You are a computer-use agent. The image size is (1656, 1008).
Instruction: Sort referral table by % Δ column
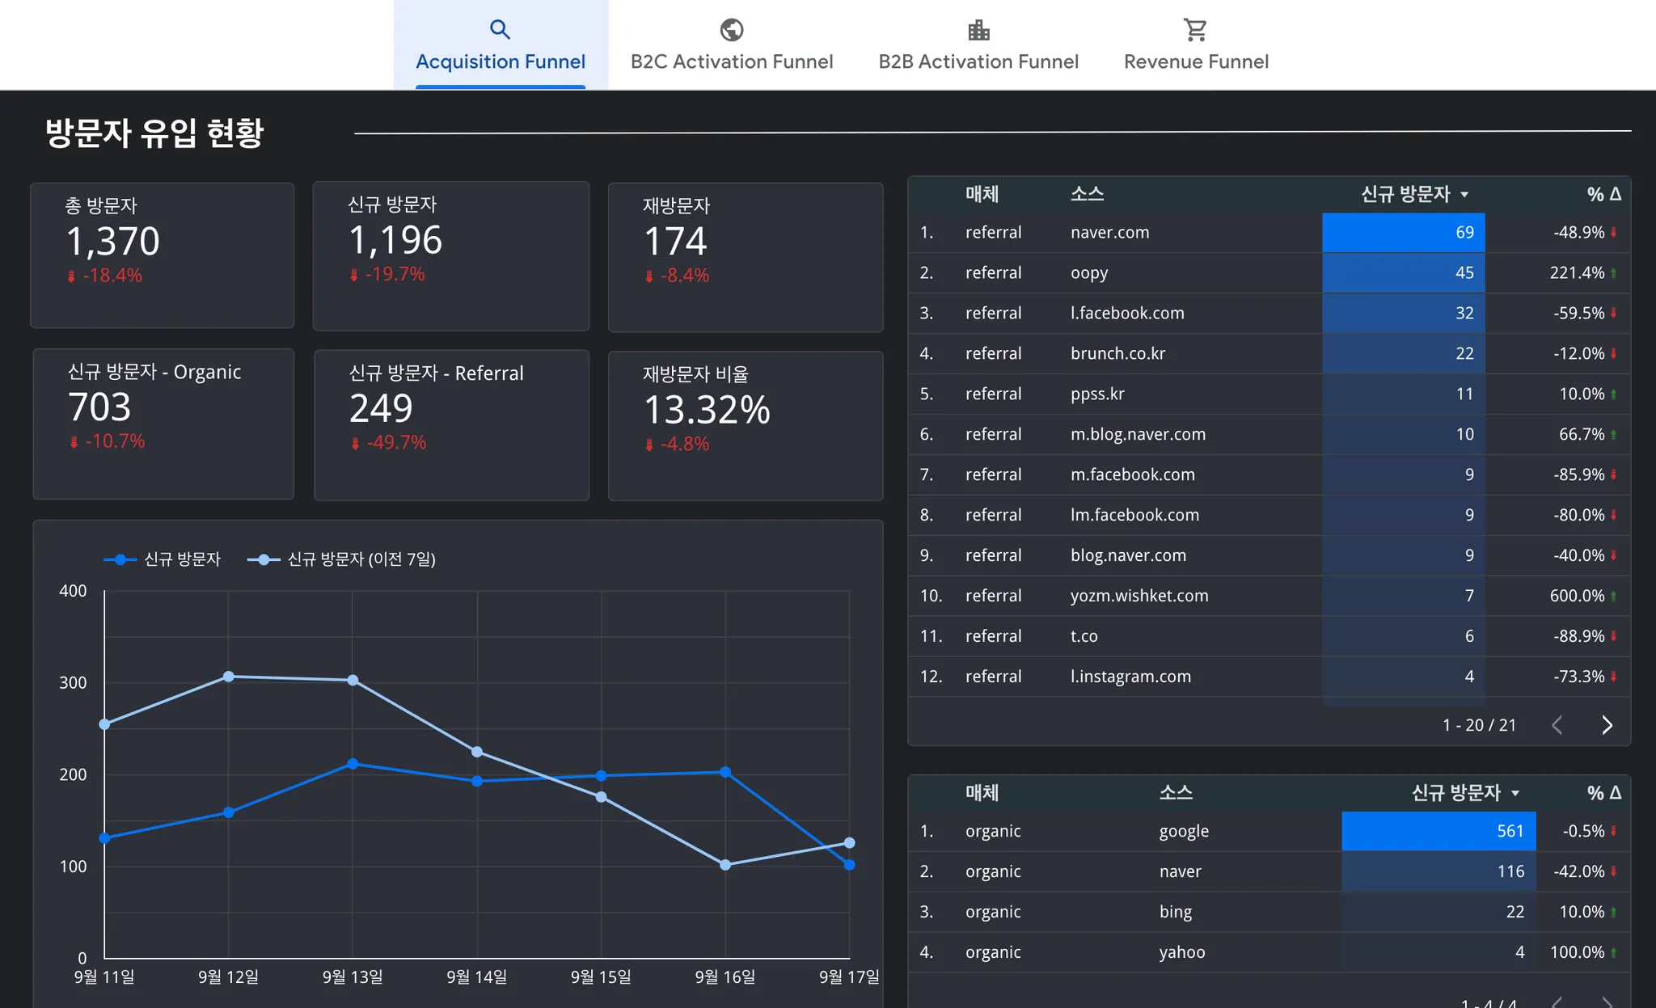tap(1603, 194)
